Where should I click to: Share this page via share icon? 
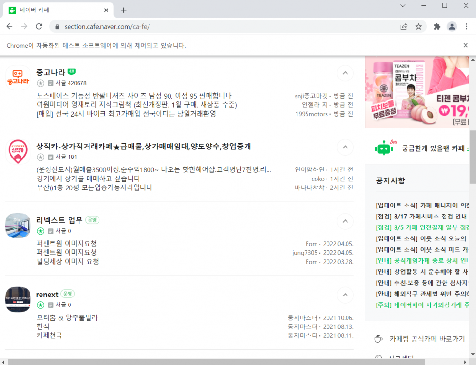pyautogui.click(x=404, y=26)
